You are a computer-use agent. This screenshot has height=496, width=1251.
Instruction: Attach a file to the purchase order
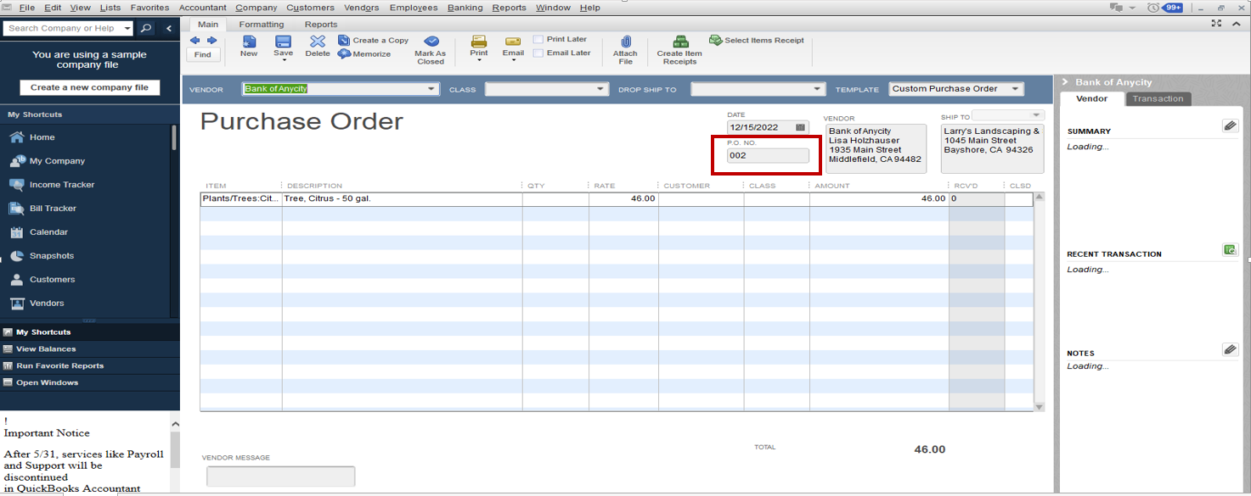(625, 47)
